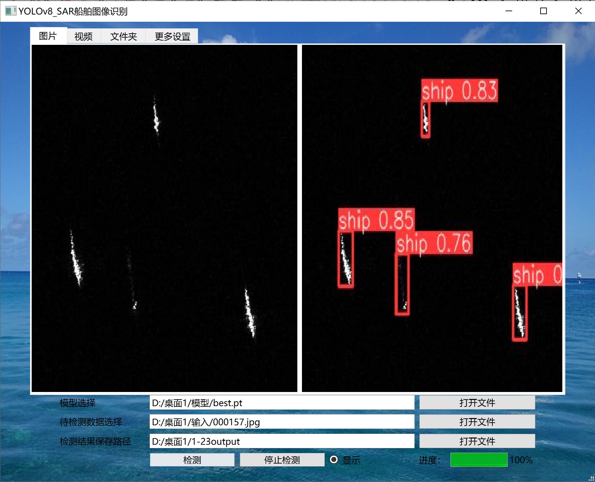Click the input image path field 000157.jpg

coord(282,422)
